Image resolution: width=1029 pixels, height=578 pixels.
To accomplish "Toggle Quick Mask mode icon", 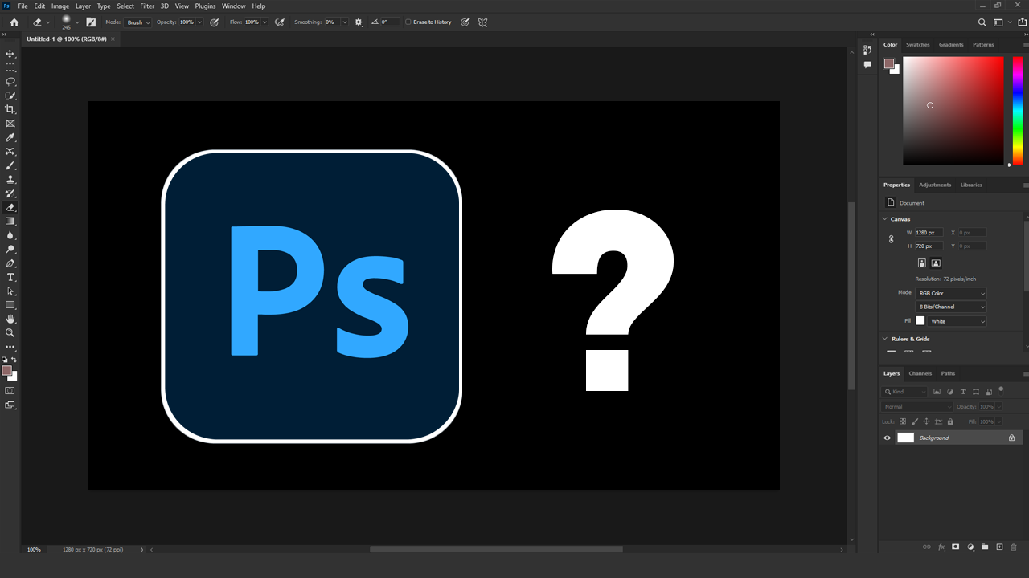I will (x=10, y=391).
